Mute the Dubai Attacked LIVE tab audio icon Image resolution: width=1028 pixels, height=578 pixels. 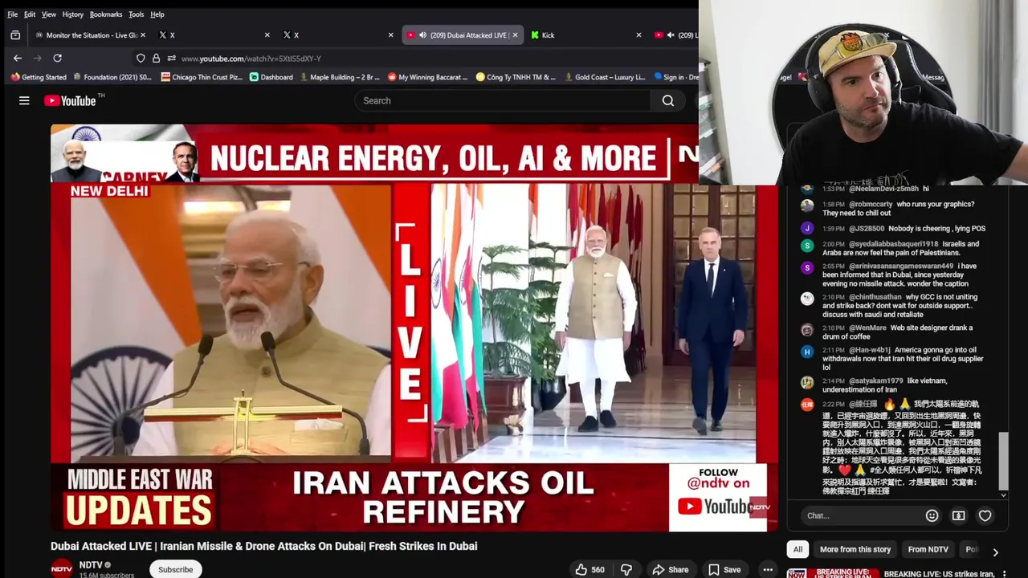[x=422, y=35]
